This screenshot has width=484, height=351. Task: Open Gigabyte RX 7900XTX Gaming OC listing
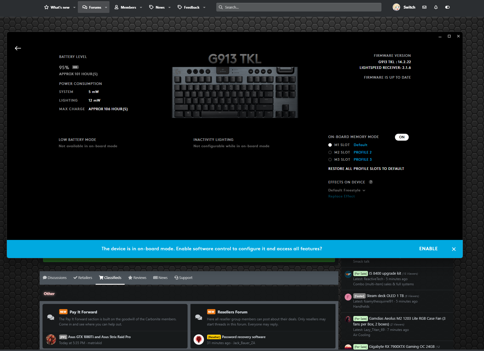click(402, 347)
